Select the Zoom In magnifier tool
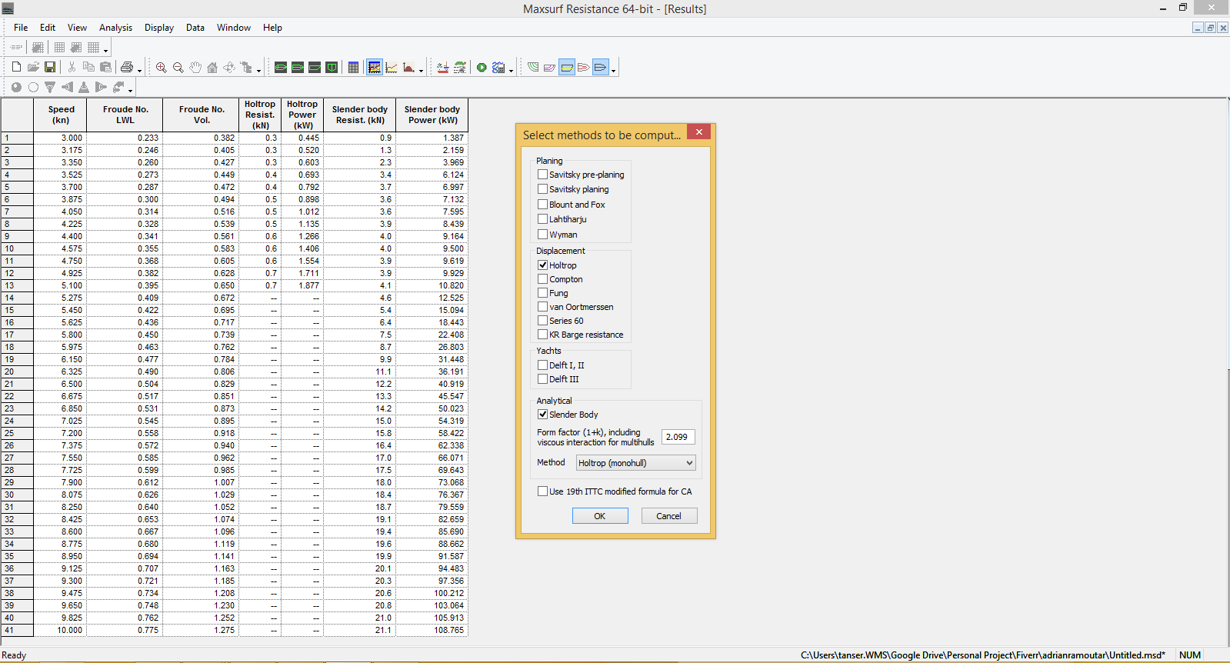The image size is (1230, 663). click(161, 68)
